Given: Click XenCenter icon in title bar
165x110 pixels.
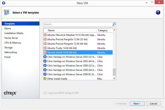Looking at the screenshot, I should 4,3.
